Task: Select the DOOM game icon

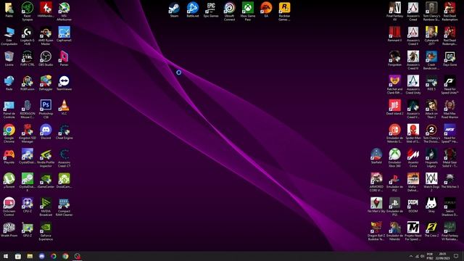Action: 413,205
